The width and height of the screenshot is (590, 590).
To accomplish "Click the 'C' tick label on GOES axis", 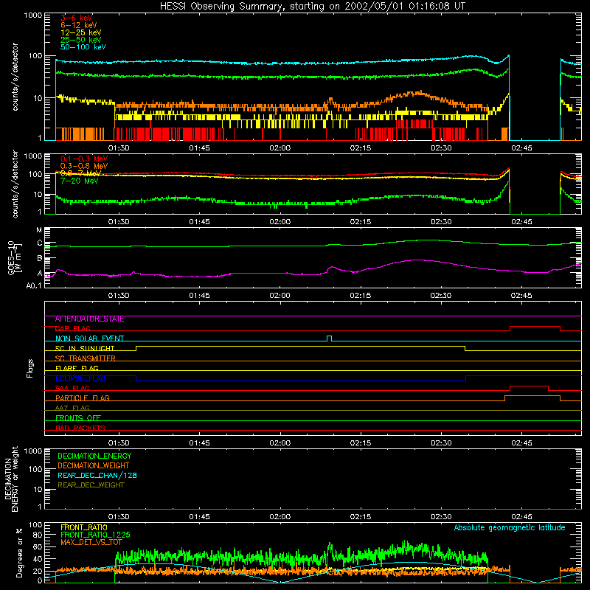I will (40, 243).
